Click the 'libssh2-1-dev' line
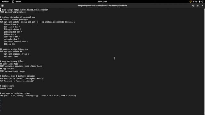This screenshot has height=115, width=205. pyautogui.click(x=12, y=37)
